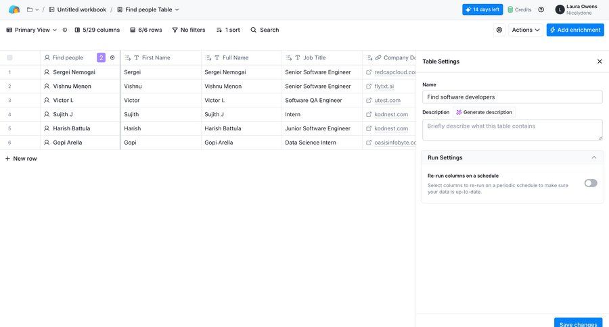Open external link icon for redcapcloud.com
Screen dimensions: 609x327
pyautogui.click(x=369, y=72)
